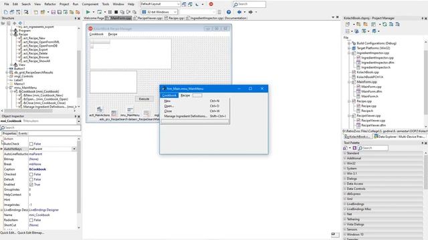Click the orange folder icon in Project Manager toolbar
Image resolution: width=428 pixels, height=240 pixels.
(365, 24)
